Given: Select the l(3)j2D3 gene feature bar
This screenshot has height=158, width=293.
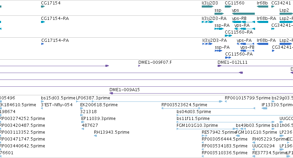Looking at the screenshot, I should point(208,7).
